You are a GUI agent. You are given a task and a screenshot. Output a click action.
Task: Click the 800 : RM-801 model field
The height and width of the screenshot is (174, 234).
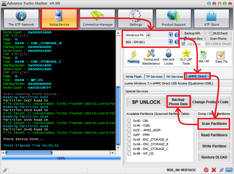coord(147,42)
